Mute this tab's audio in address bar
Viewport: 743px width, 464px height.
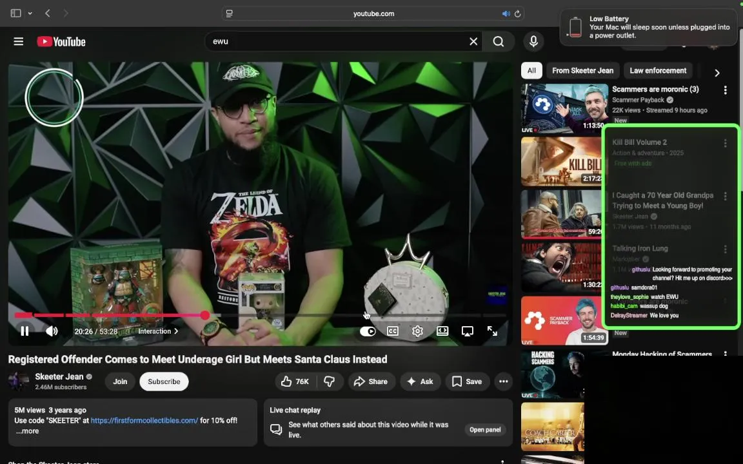pyautogui.click(x=506, y=14)
